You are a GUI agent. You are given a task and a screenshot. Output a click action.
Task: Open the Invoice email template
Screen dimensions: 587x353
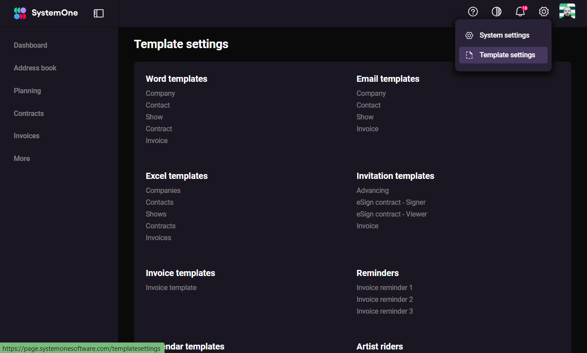[367, 128]
